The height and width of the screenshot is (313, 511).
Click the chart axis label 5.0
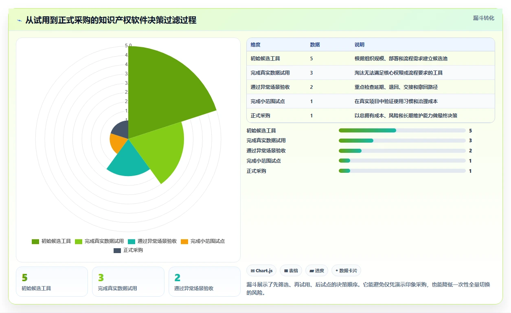coord(128,46)
